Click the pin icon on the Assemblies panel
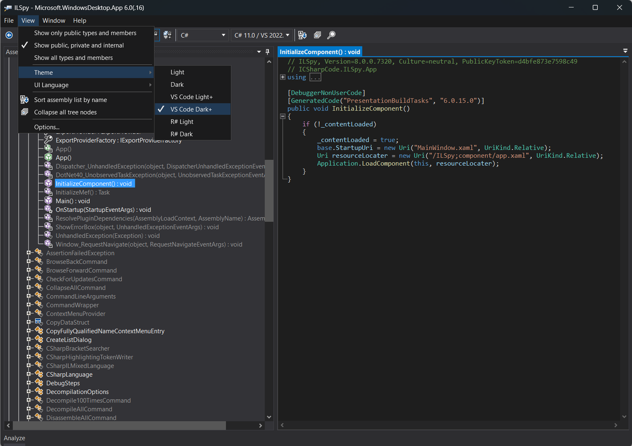 point(267,52)
